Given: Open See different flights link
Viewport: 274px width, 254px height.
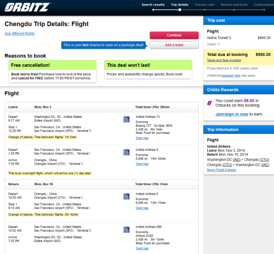Looking at the screenshot, I should click(x=19, y=33).
